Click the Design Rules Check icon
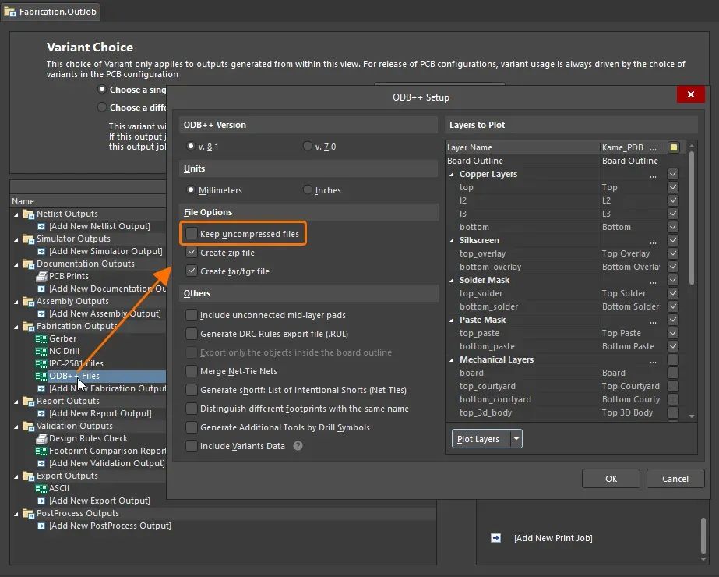 coord(41,438)
